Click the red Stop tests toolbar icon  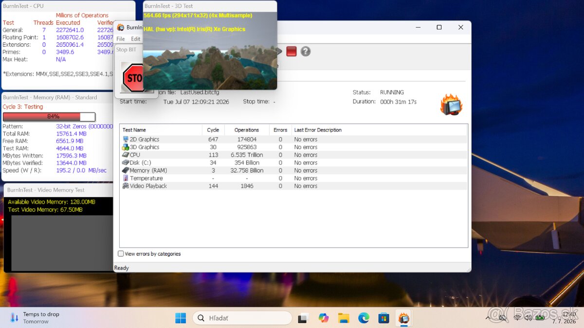(x=291, y=51)
